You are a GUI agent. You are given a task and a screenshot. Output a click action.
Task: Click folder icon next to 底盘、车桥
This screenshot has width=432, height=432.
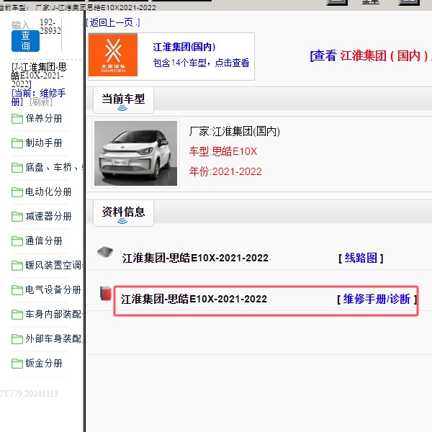[x=17, y=168]
